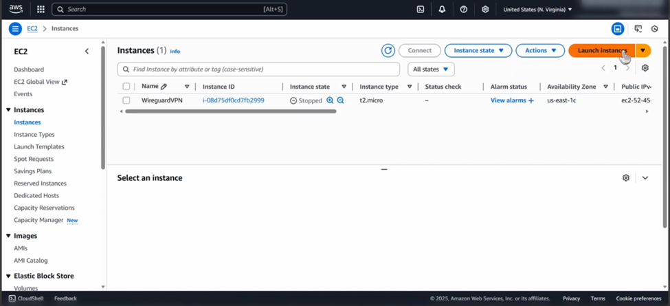Viewport: 670px width, 306px height.
Task: Open instance ID i-08d75df0cd7fb2999 link
Action: click(233, 100)
